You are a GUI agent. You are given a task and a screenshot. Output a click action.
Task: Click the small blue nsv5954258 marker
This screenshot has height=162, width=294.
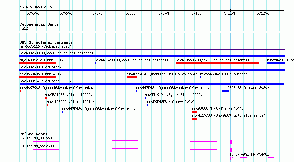148,105
